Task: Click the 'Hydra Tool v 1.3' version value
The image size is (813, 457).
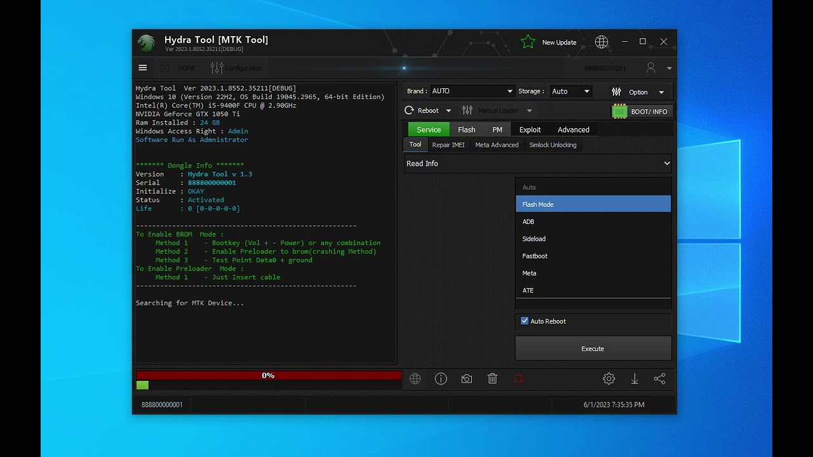Action: 220,174
